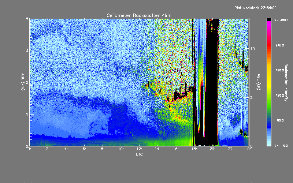Click the '>= 300.0' colorbar label
Image resolution: width=293 pixels, height=183 pixels.
(x=281, y=20)
